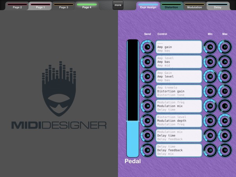Click the Max knob in Amp gain row
This screenshot has height=177, width=236.
pyautogui.click(x=225, y=47)
